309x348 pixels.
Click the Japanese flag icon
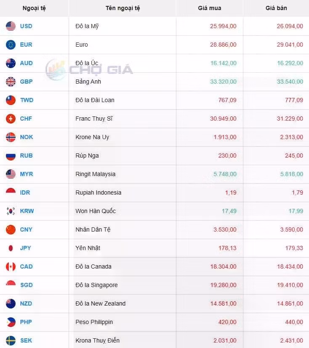click(x=11, y=248)
